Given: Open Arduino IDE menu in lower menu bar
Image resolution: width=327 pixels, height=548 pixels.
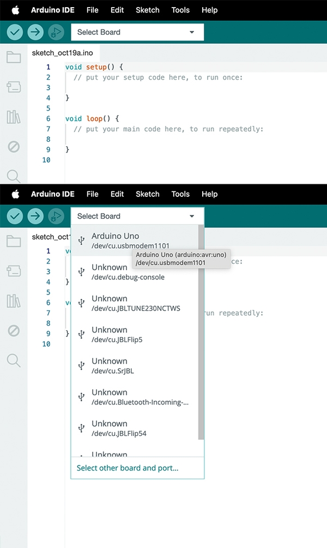Looking at the screenshot, I should pyautogui.click(x=53, y=194).
